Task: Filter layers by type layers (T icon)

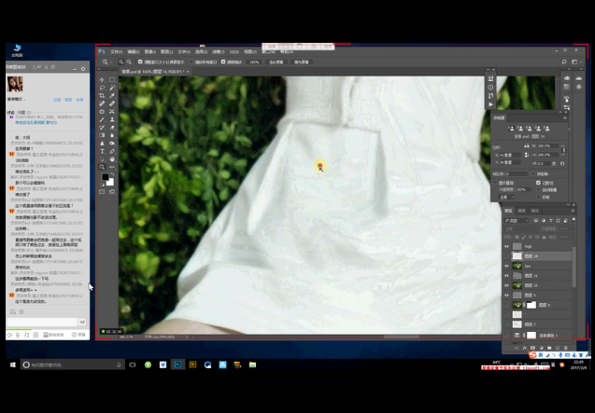Action: 550,221
